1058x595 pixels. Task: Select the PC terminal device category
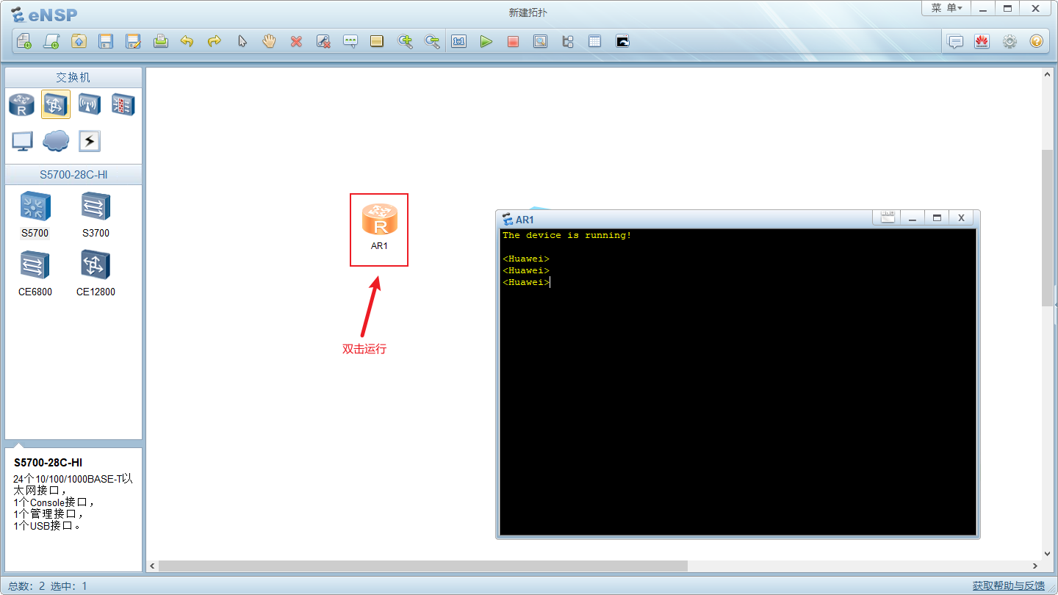point(22,140)
